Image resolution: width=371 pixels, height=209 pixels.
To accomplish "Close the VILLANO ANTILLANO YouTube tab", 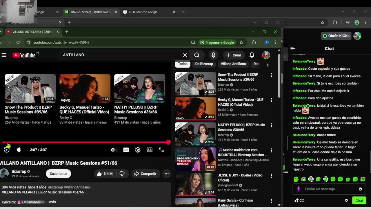I will click(58, 32).
